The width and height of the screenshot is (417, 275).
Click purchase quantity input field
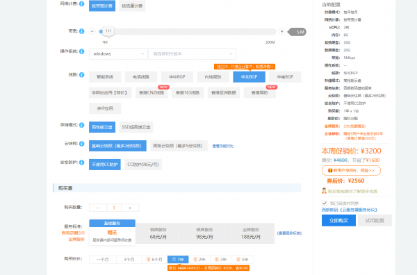[x=114, y=208]
